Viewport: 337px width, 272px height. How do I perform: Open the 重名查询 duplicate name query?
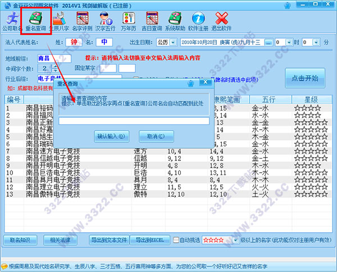36,21
